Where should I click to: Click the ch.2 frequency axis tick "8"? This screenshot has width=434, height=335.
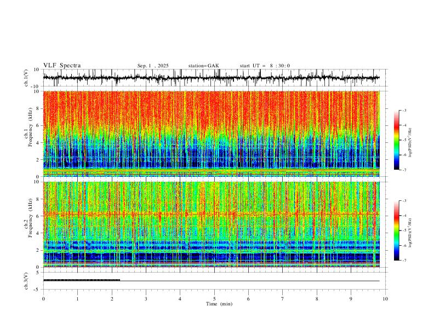coord(38,199)
